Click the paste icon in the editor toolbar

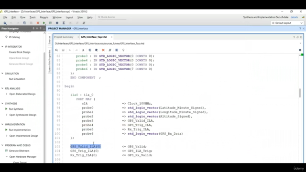97,50
